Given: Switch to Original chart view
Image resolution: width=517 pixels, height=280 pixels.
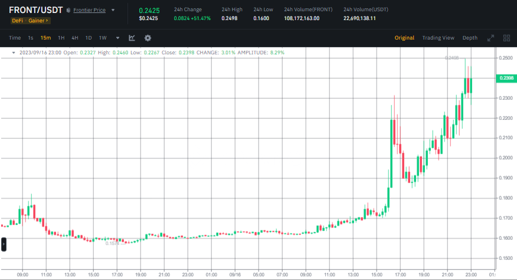Looking at the screenshot, I should point(404,38).
